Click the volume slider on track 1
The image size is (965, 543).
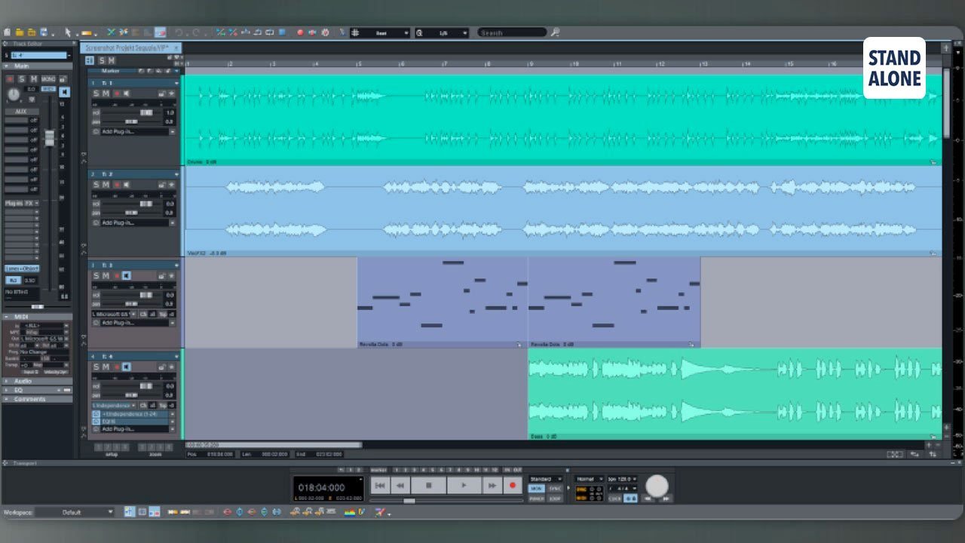click(x=146, y=112)
